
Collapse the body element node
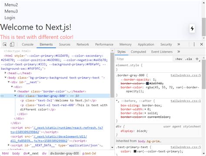6,78
